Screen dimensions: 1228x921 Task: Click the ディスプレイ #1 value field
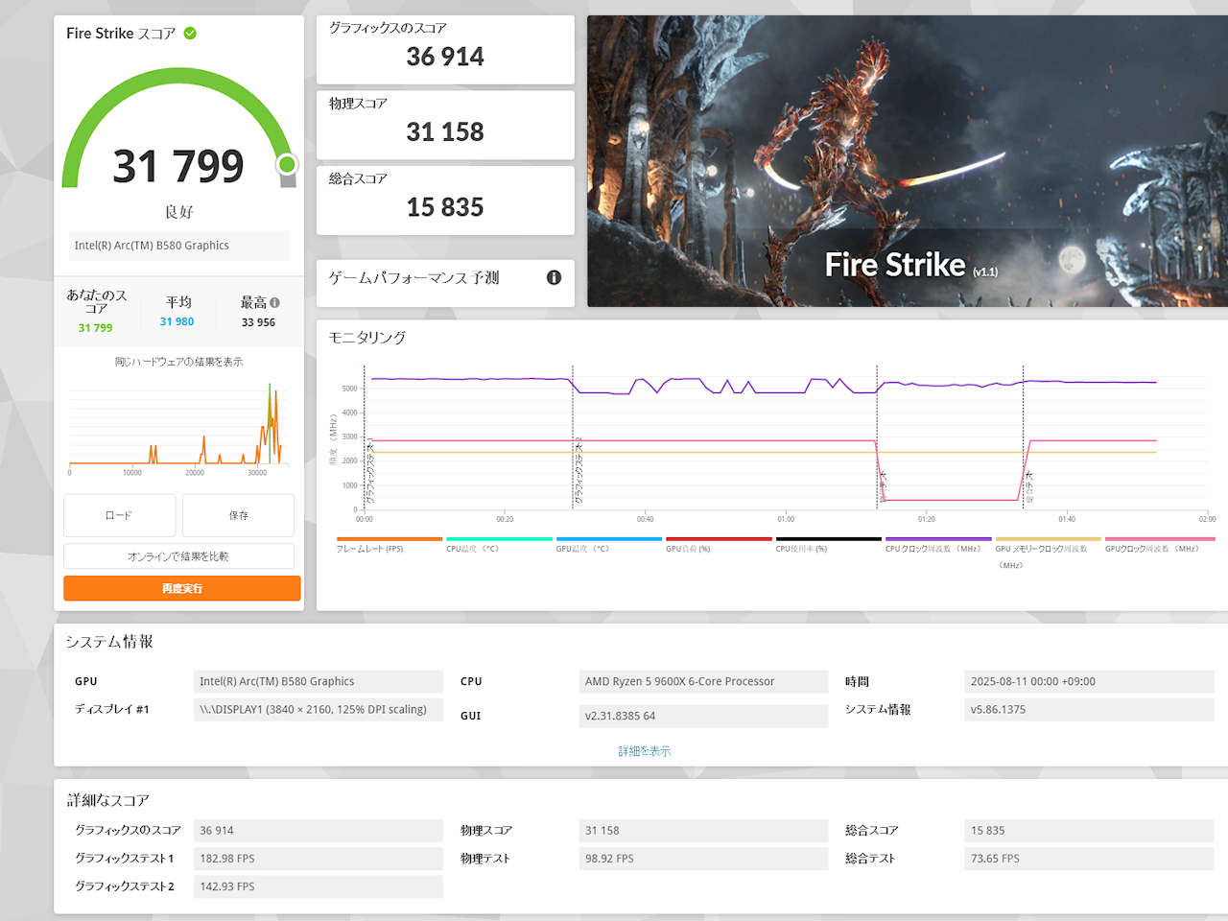[x=319, y=710]
